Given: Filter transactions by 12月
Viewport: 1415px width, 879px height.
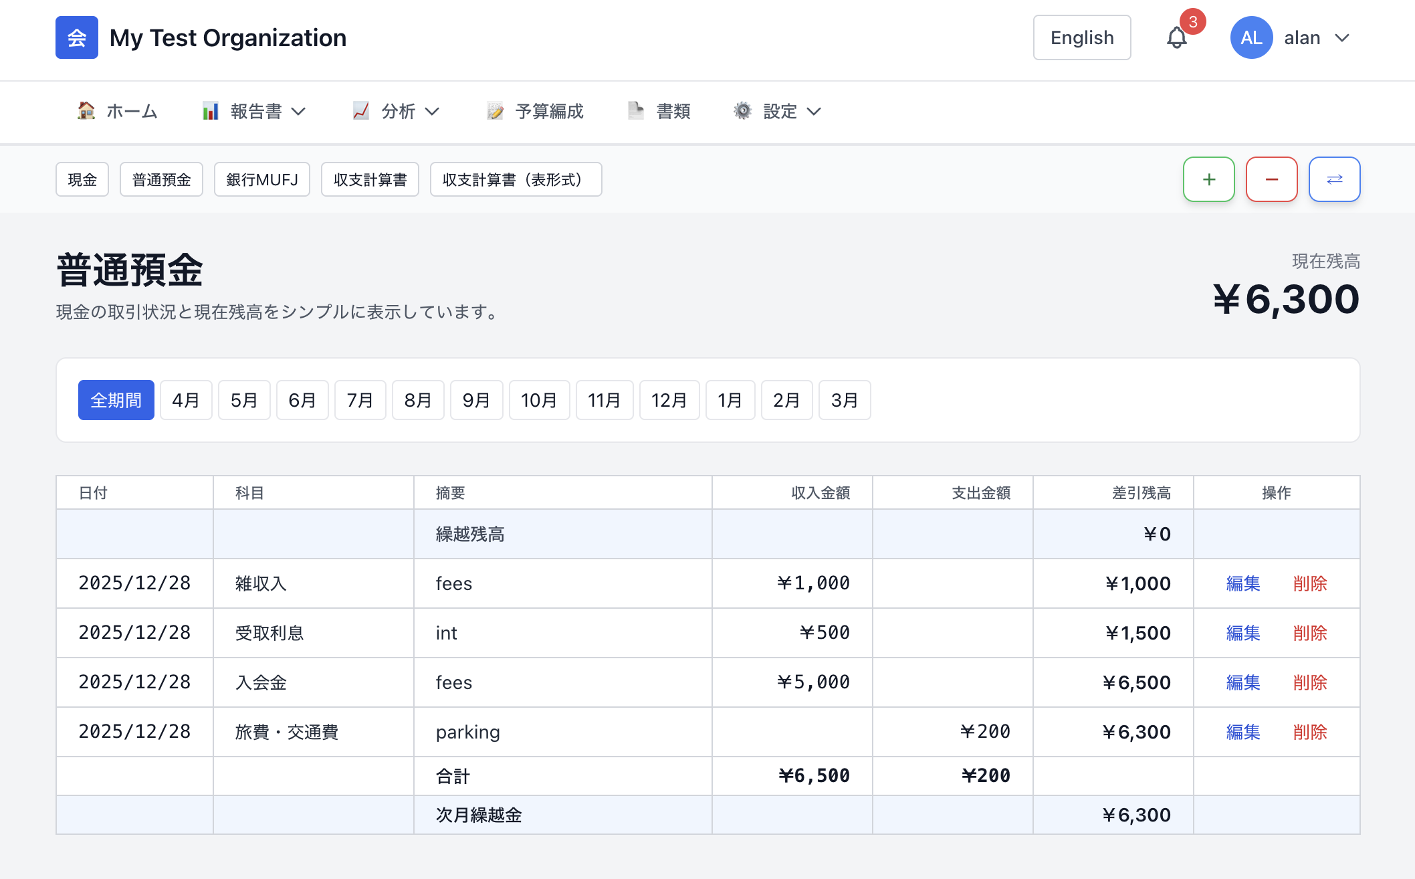Looking at the screenshot, I should pos(669,400).
